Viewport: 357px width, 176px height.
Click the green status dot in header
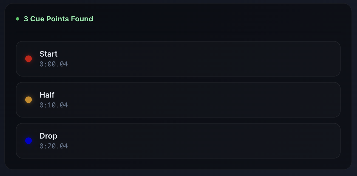pyautogui.click(x=18, y=19)
